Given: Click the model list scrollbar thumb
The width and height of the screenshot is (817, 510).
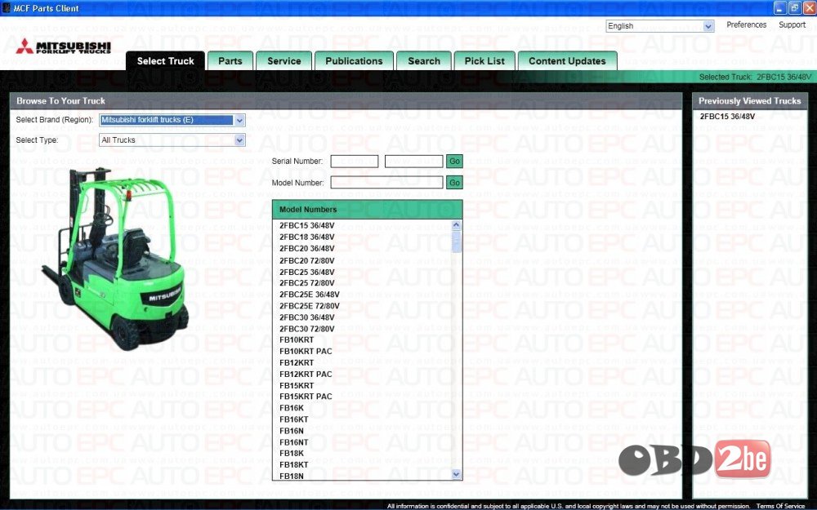Looking at the screenshot, I should pyautogui.click(x=457, y=242).
